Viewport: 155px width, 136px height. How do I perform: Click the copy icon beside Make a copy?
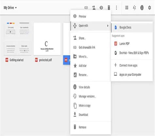click(75, 105)
